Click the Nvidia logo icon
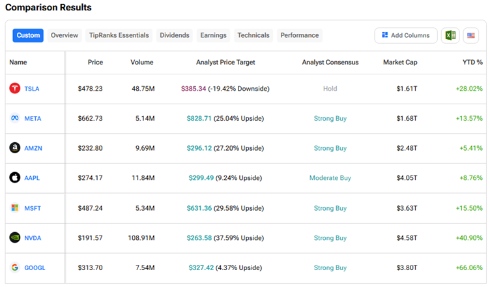 (x=14, y=238)
